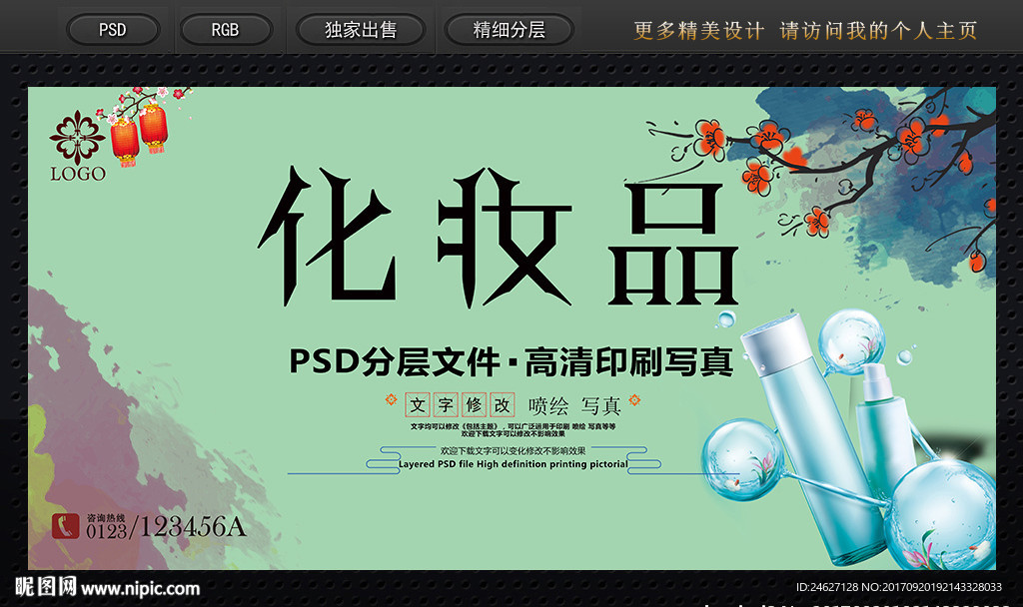Click the ID:24627128 number text
The width and height of the screenshot is (1023, 607).
(x=826, y=587)
